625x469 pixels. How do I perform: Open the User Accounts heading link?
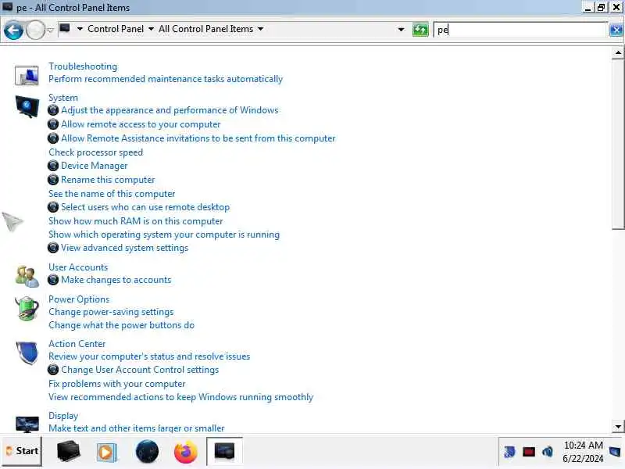coord(78,267)
